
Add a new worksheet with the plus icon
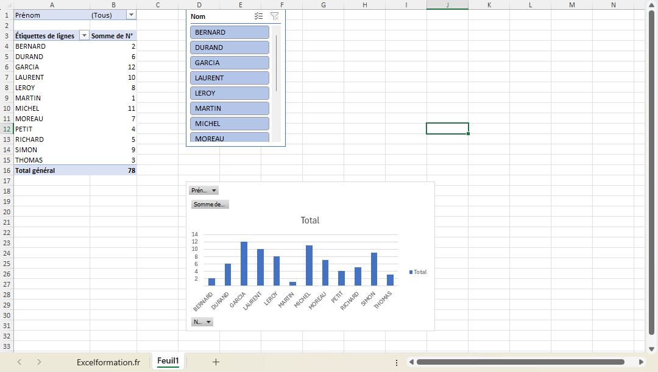point(216,361)
